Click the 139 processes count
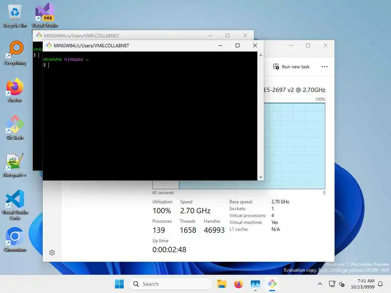This screenshot has height=293, width=391. [x=158, y=230]
